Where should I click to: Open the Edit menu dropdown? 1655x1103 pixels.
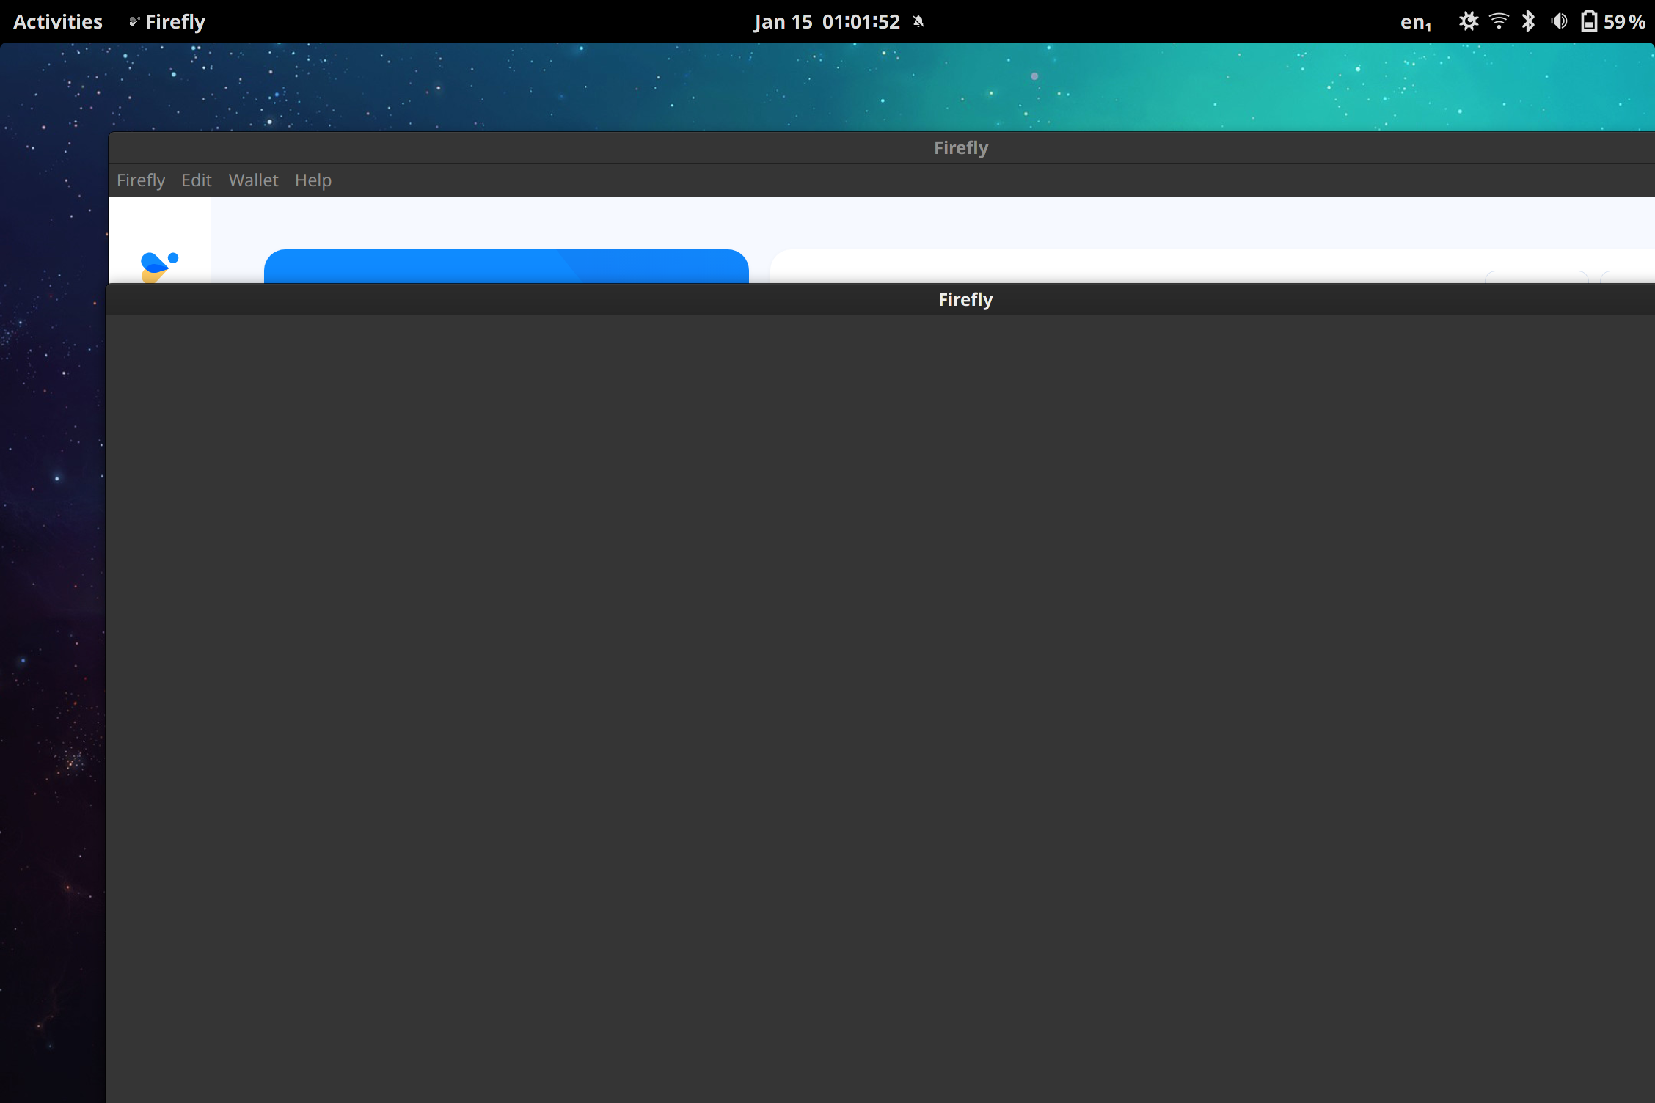[x=195, y=180]
